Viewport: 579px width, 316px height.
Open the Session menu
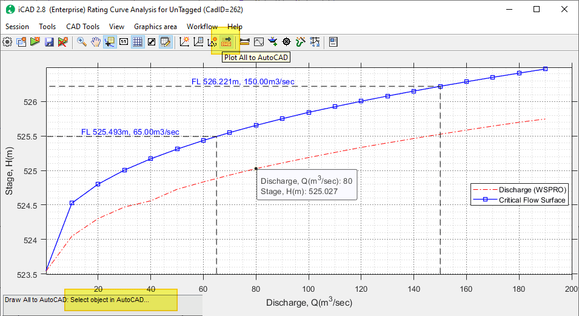pyautogui.click(x=17, y=27)
